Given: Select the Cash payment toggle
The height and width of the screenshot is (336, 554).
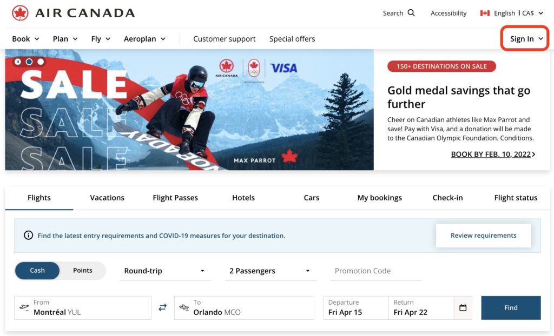Looking at the screenshot, I should [37, 271].
